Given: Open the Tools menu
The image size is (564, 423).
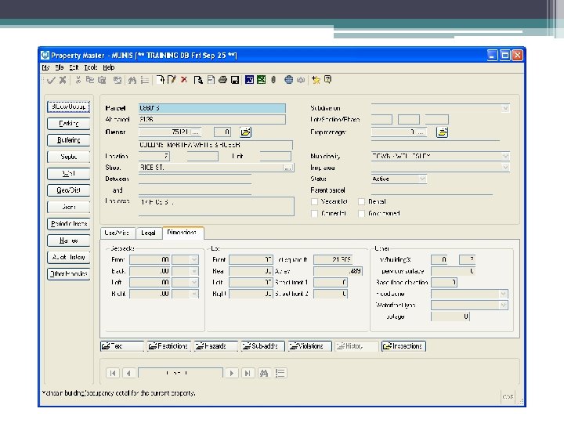Looking at the screenshot, I should (x=91, y=67).
